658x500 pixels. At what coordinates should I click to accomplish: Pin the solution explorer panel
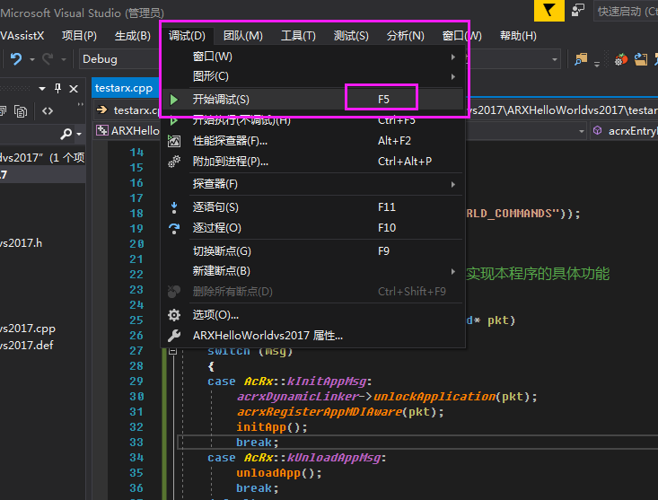[x=58, y=89]
